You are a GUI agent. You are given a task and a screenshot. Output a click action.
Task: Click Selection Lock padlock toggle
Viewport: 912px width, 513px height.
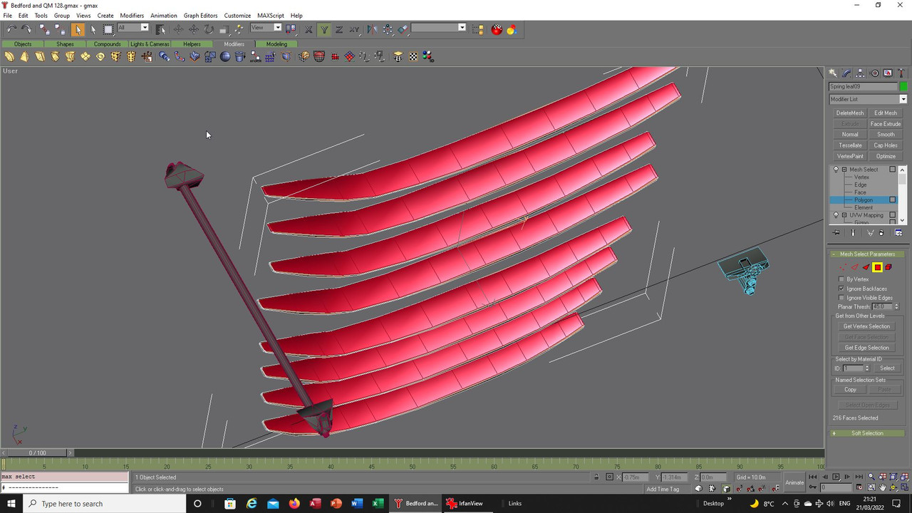[x=596, y=477]
